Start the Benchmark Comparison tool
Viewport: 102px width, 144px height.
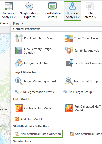pos(83,63)
